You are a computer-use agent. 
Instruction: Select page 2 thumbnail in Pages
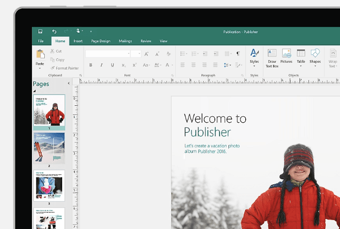[49, 147]
